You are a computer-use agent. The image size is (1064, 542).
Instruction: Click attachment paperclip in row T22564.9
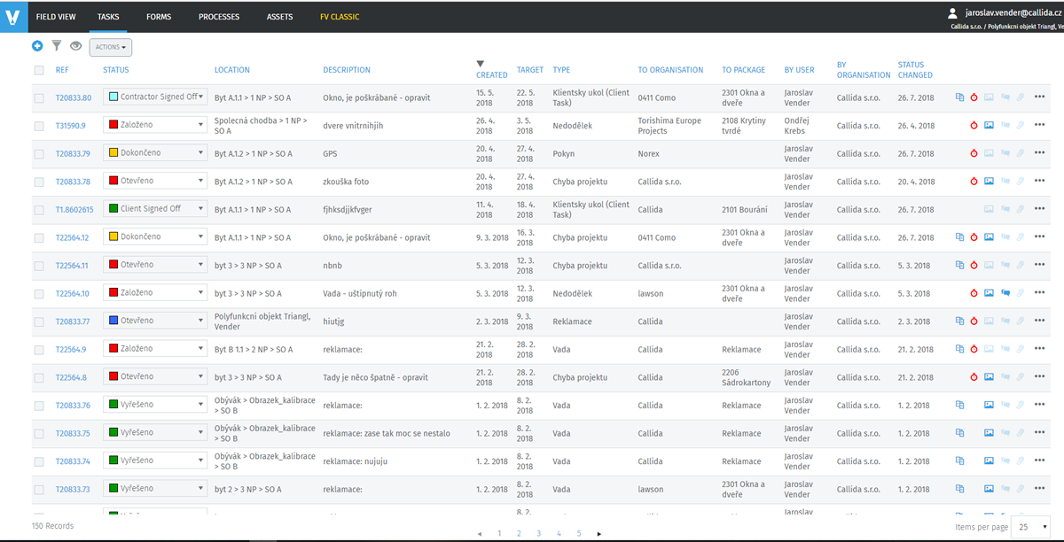(1021, 350)
